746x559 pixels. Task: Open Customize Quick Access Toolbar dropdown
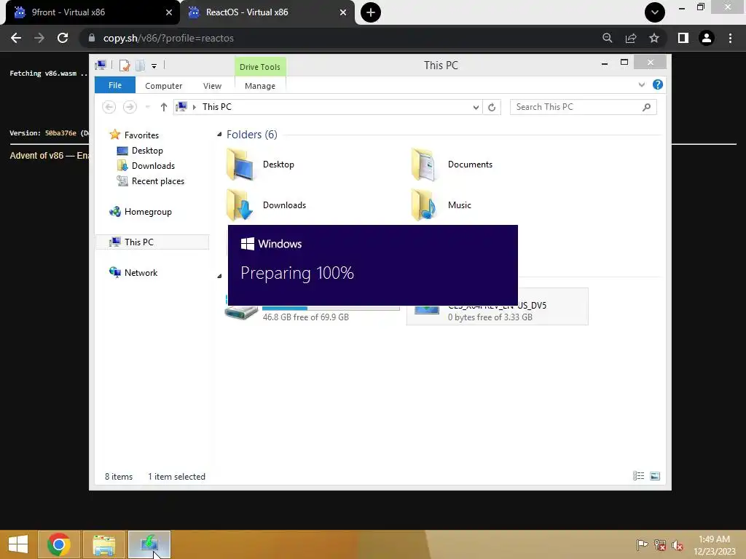154,66
